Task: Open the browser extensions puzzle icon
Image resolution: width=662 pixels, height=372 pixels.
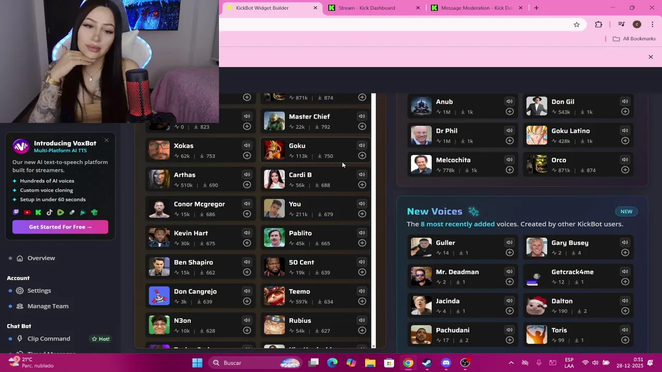Action: [x=598, y=24]
